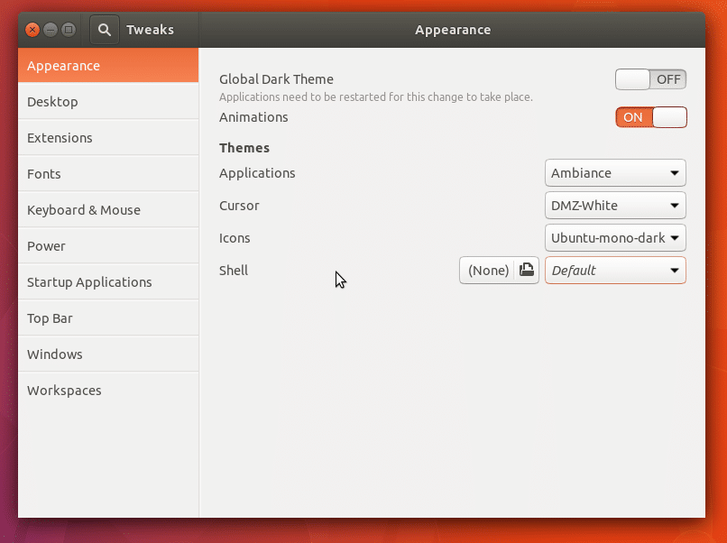
Task: Click the restart notice text under Dark Theme
Action: coord(376,97)
